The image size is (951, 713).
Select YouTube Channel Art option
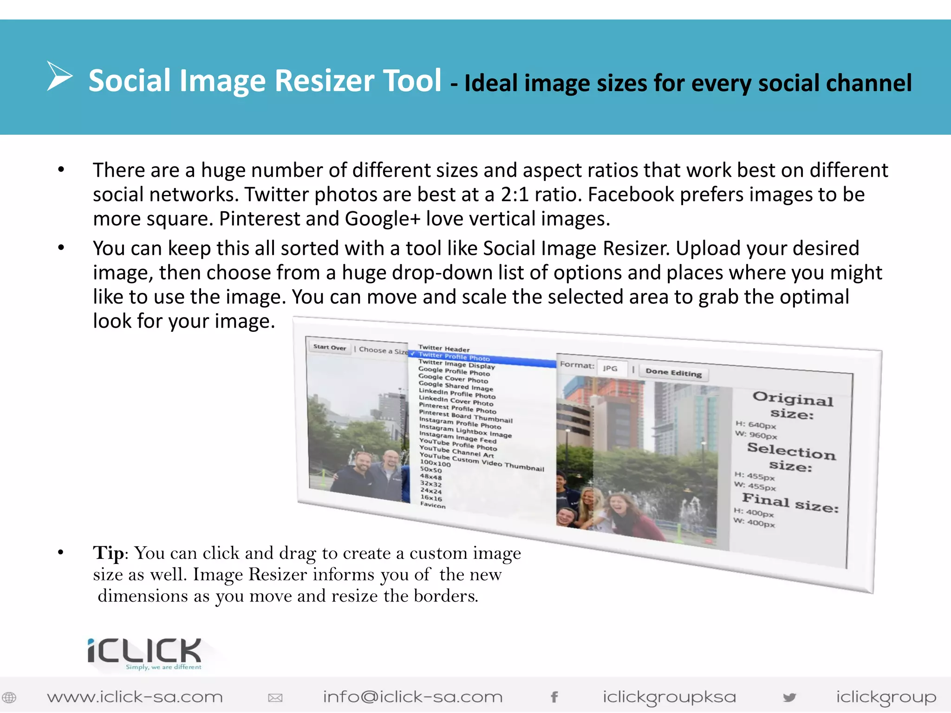[456, 452]
